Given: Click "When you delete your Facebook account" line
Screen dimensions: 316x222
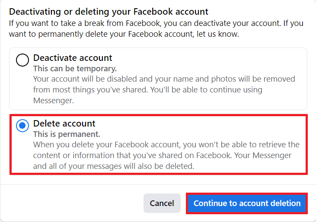Looking at the screenshot, I should (x=166, y=144).
